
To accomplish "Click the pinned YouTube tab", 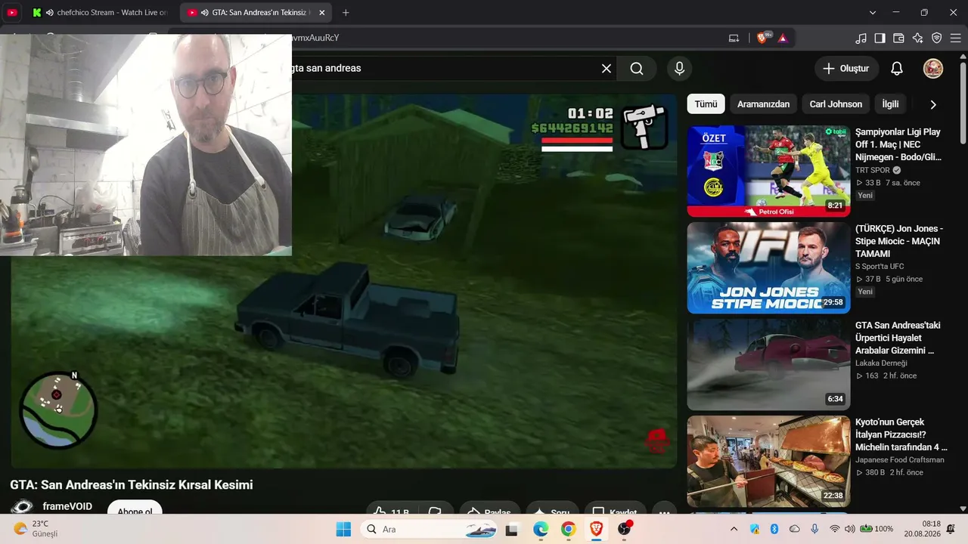I will pyautogui.click(x=12, y=13).
